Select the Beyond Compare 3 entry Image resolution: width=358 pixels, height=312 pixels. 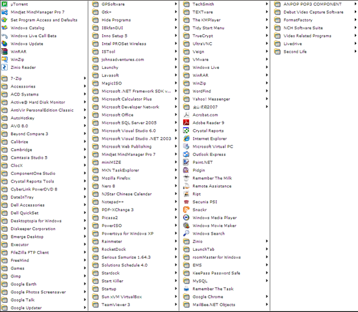pyautogui.click(x=44, y=134)
